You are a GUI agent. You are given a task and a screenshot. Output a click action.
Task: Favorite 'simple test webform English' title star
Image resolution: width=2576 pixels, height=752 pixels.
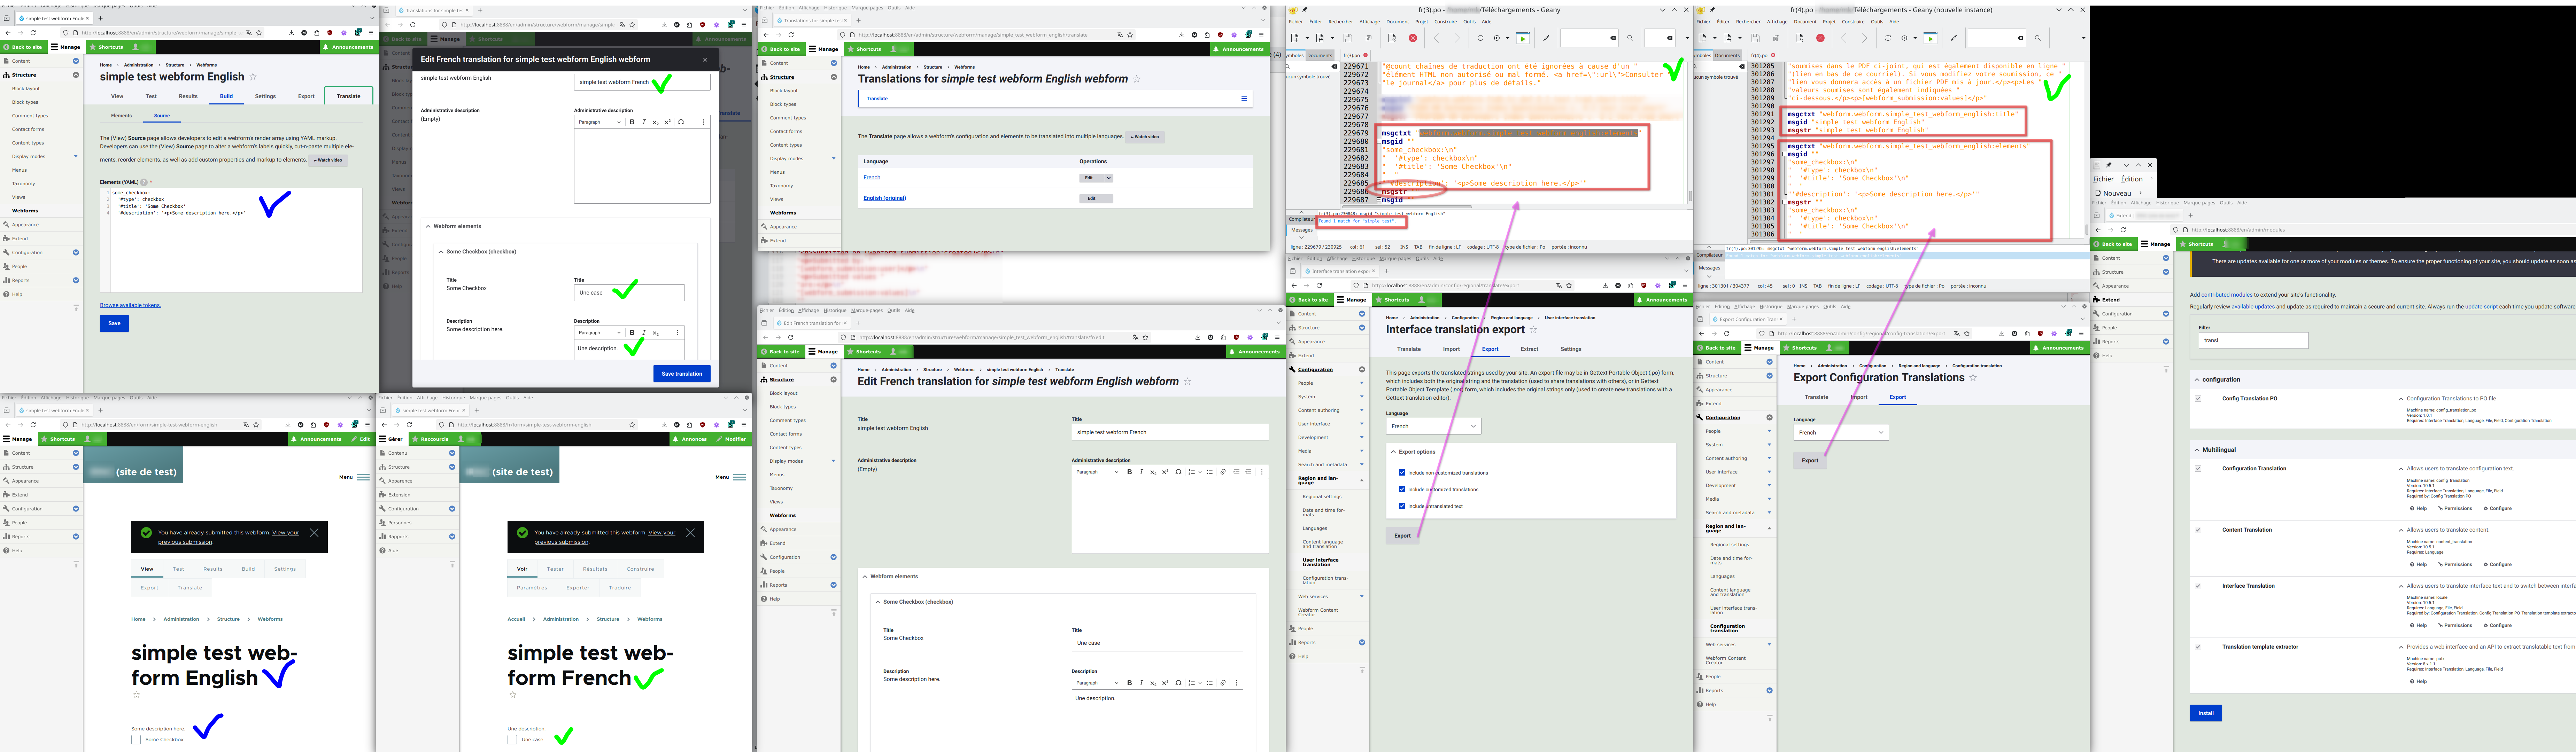(253, 77)
